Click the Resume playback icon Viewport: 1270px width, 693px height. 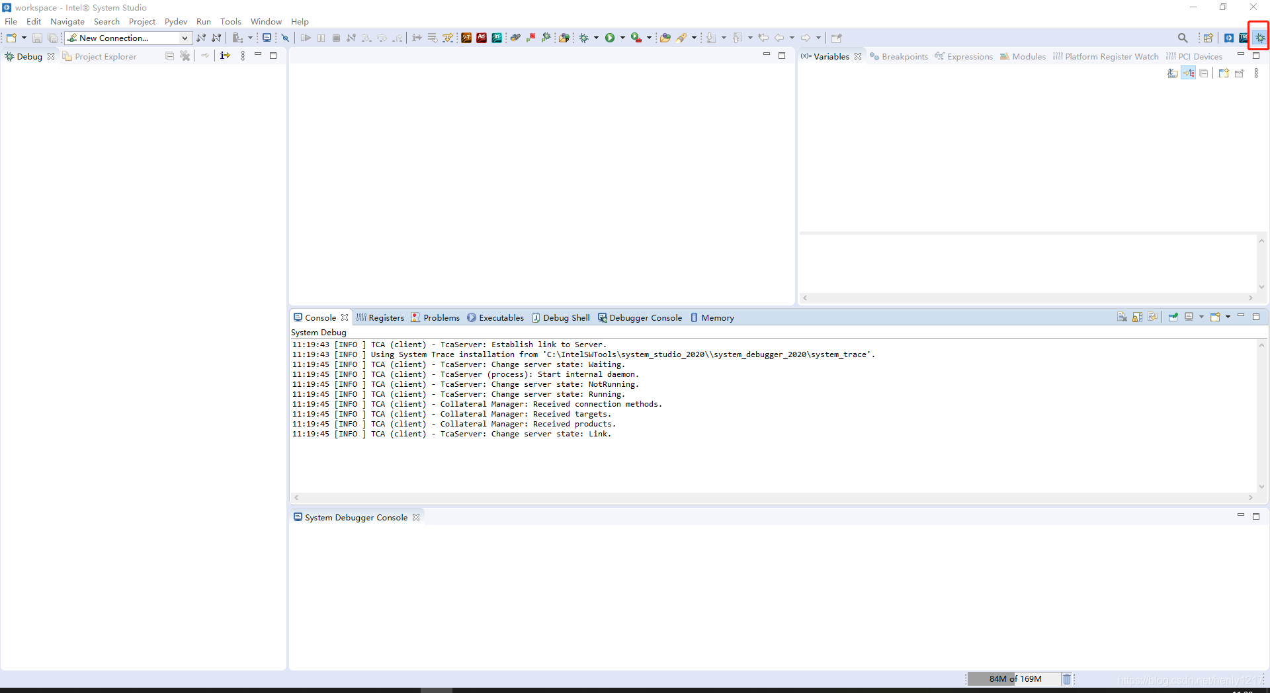[x=306, y=38]
